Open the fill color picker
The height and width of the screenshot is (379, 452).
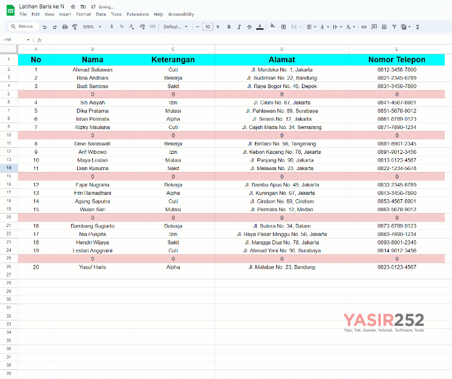point(272,27)
